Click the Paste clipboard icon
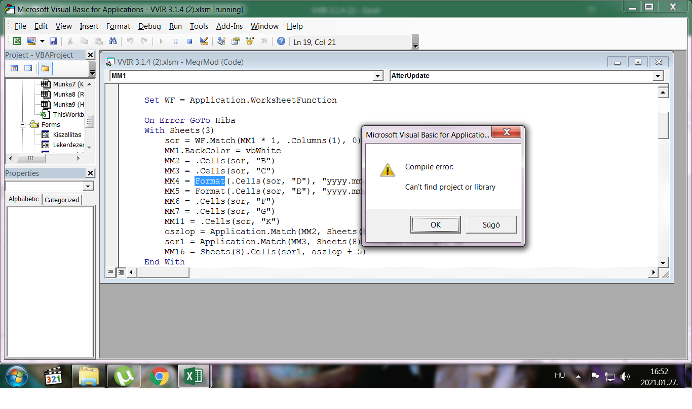 pyautogui.click(x=98, y=41)
